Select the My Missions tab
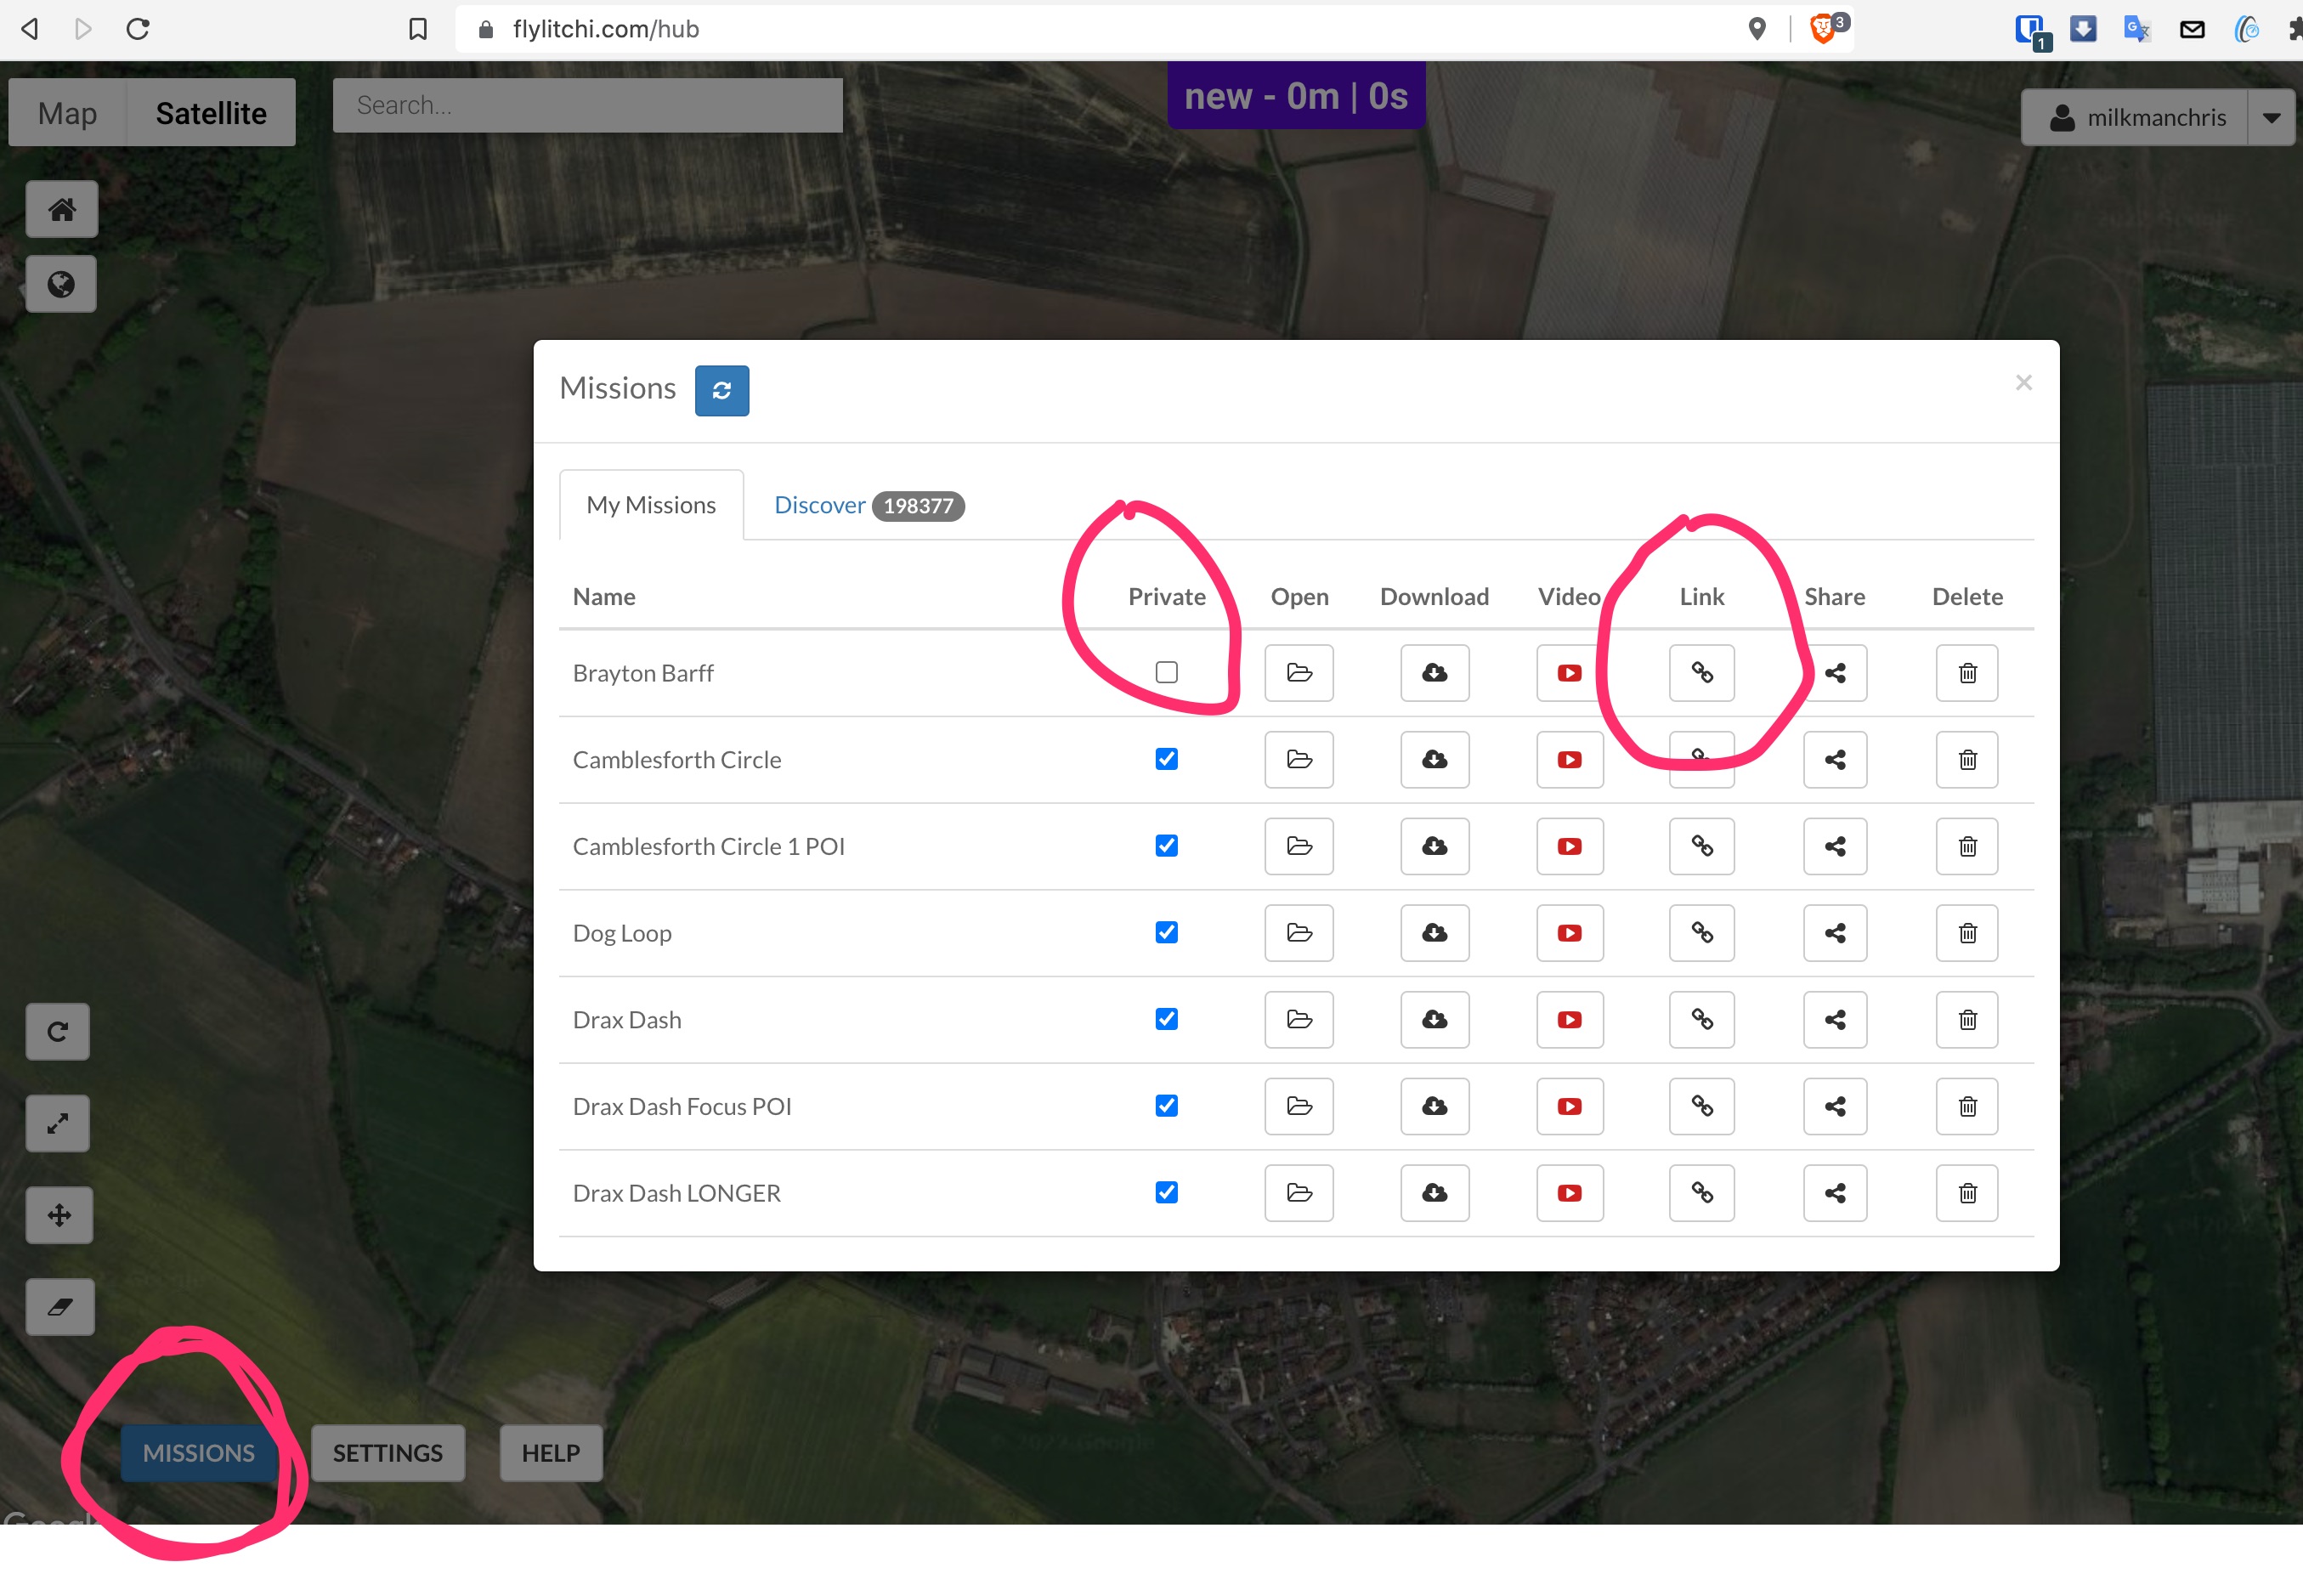 (x=651, y=505)
